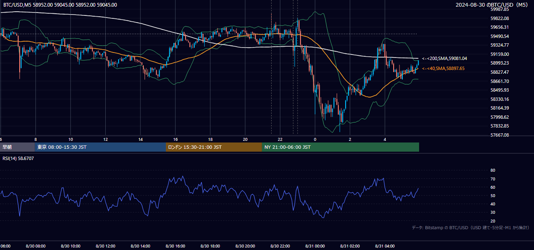Click the NY 21:00-06:00 JST session bar
This screenshot has width=534, height=250.
click(341, 147)
